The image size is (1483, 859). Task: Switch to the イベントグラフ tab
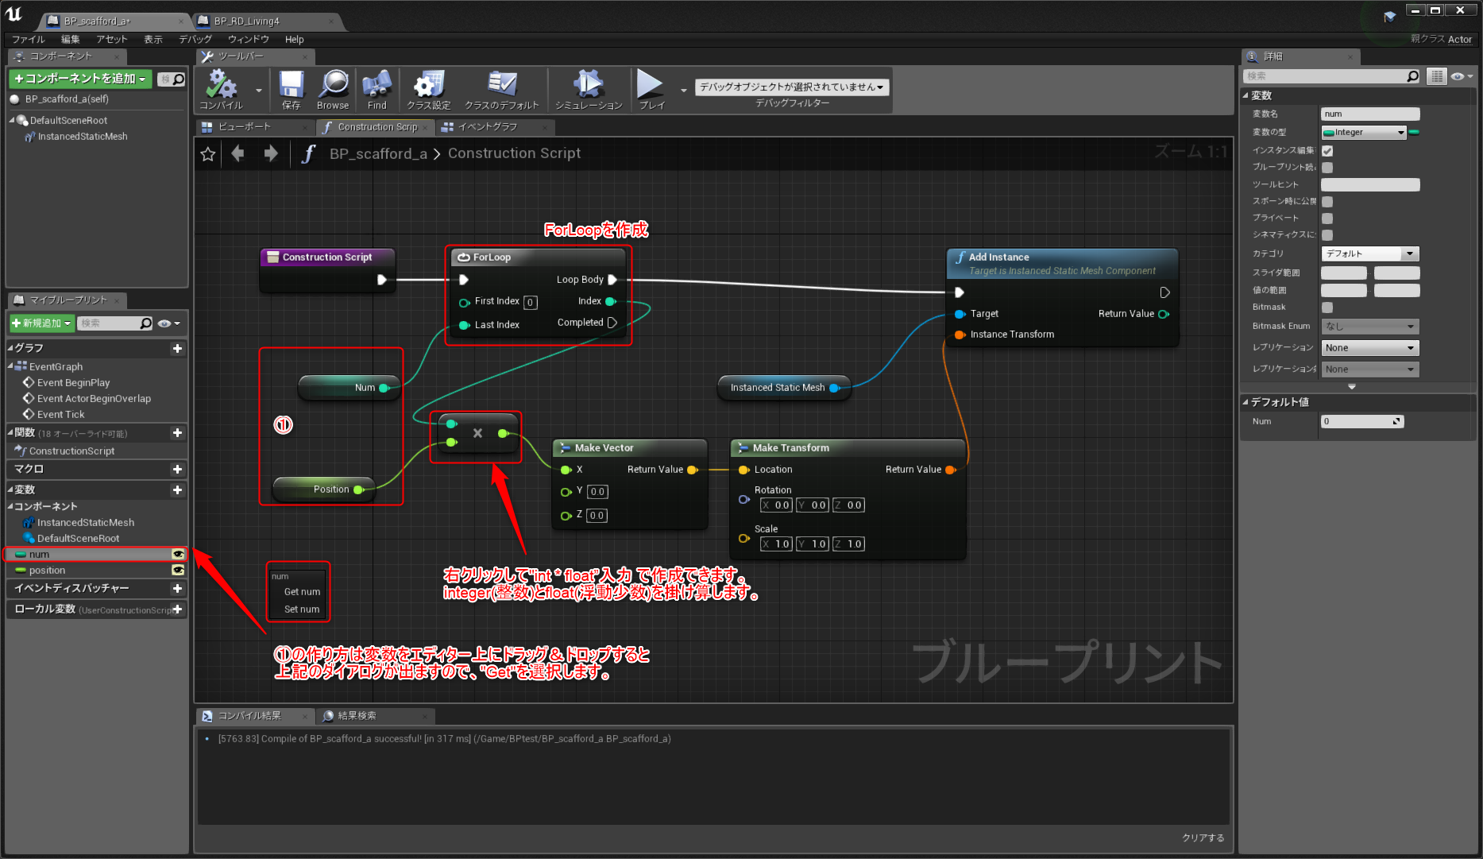496,127
